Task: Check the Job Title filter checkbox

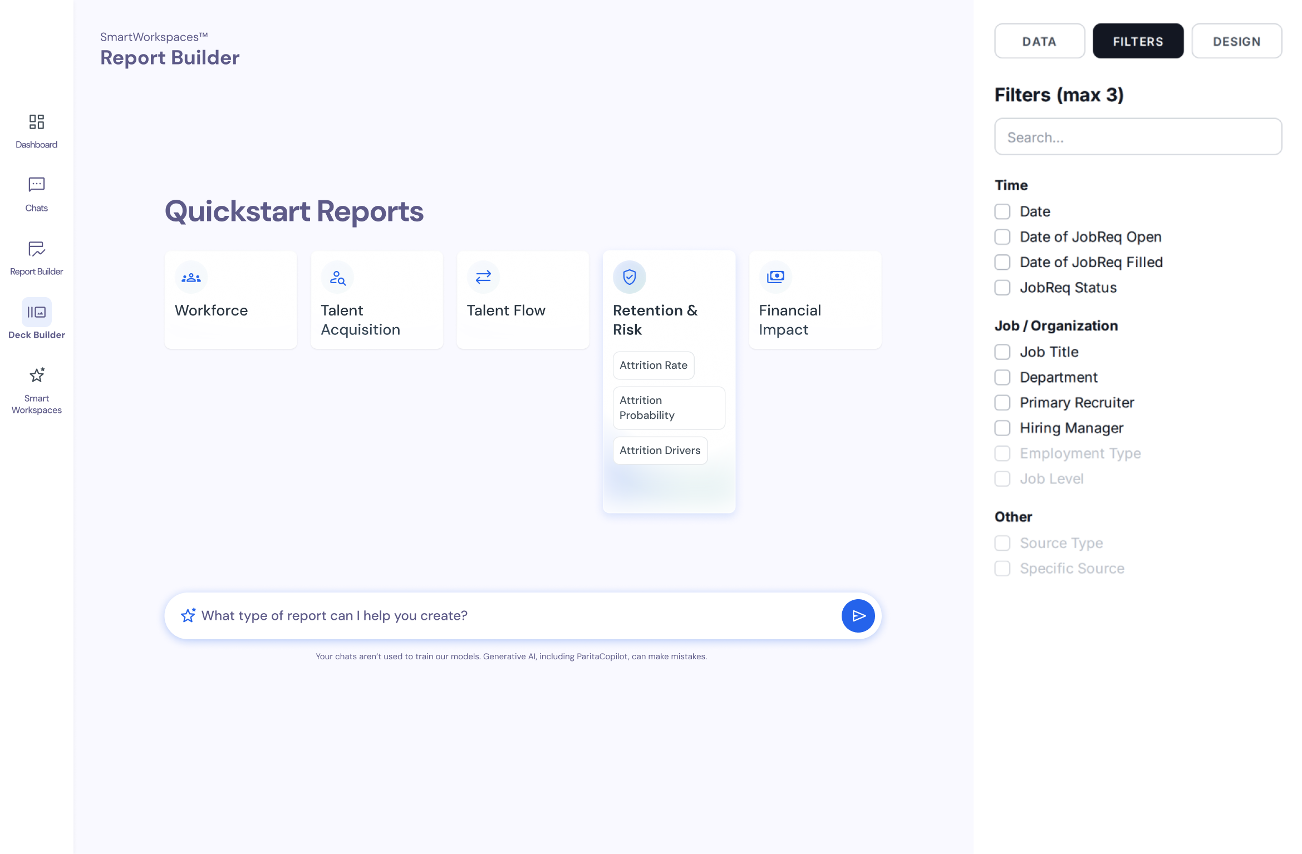Action: [x=1003, y=352]
